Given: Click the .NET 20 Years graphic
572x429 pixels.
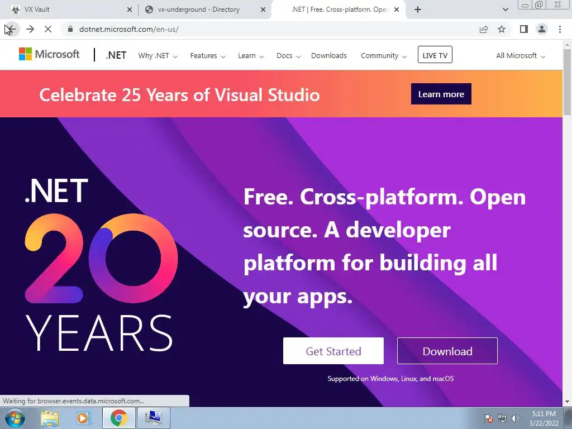Looking at the screenshot, I should [101, 265].
